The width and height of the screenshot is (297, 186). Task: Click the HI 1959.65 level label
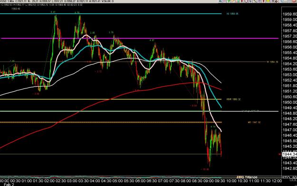(232, 14)
